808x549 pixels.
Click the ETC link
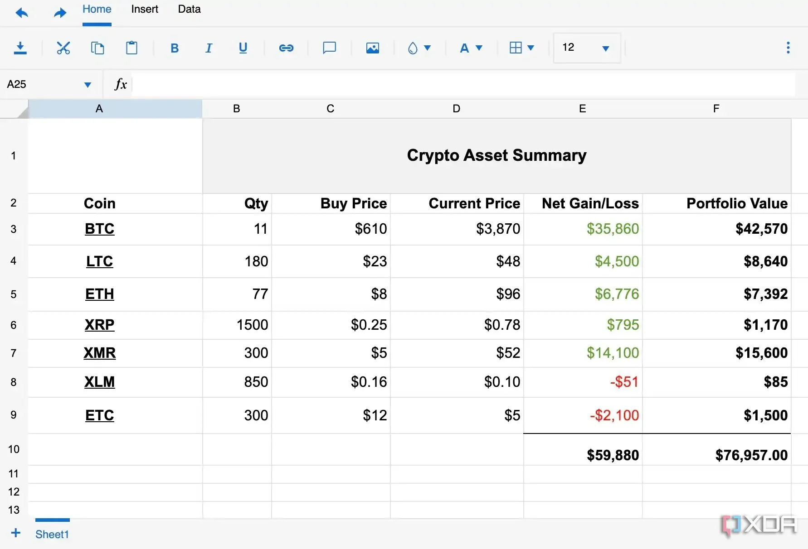pyautogui.click(x=99, y=416)
